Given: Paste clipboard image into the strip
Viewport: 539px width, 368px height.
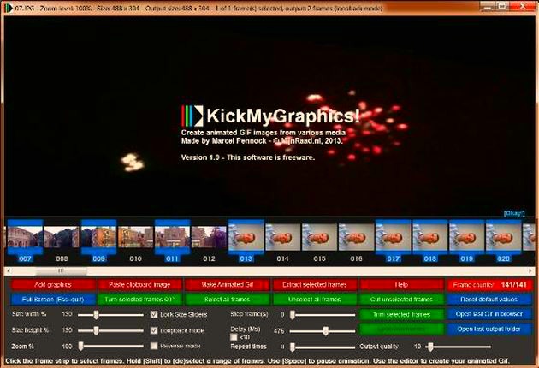Looking at the screenshot, I should [139, 285].
